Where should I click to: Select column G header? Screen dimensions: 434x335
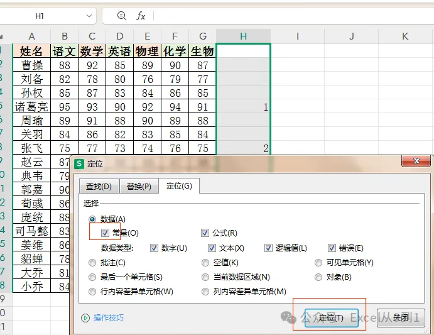pos(203,36)
